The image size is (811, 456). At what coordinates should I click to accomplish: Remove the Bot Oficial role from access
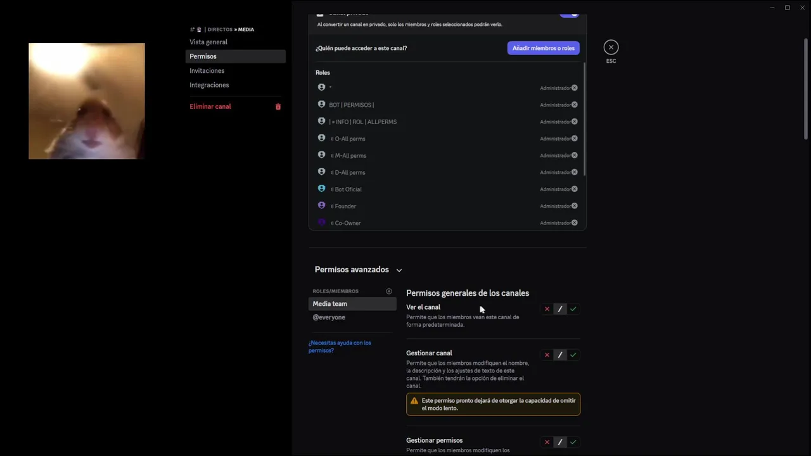pyautogui.click(x=575, y=189)
